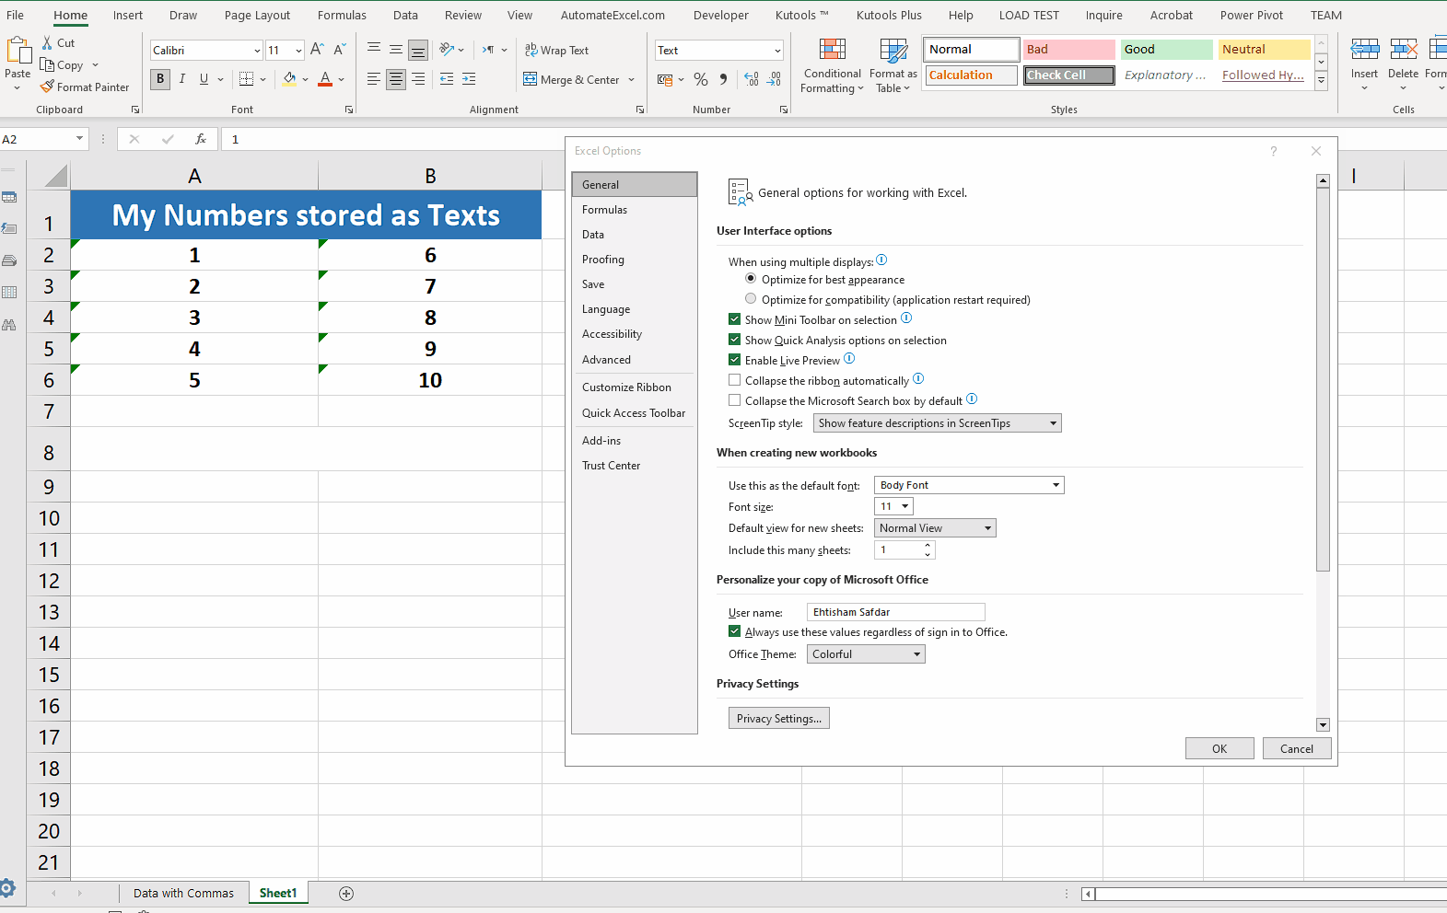Enable Collapse Microsoft Search box checkbox
The height and width of the screenshot is (913, 1447).
[x=734, y=400]
